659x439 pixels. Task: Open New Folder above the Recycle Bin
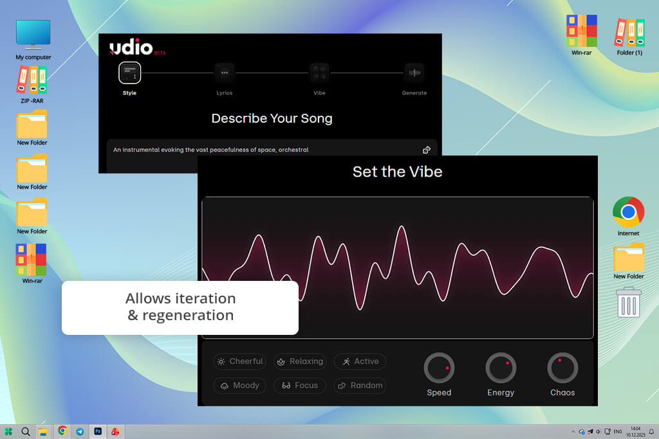coord(628,261)
